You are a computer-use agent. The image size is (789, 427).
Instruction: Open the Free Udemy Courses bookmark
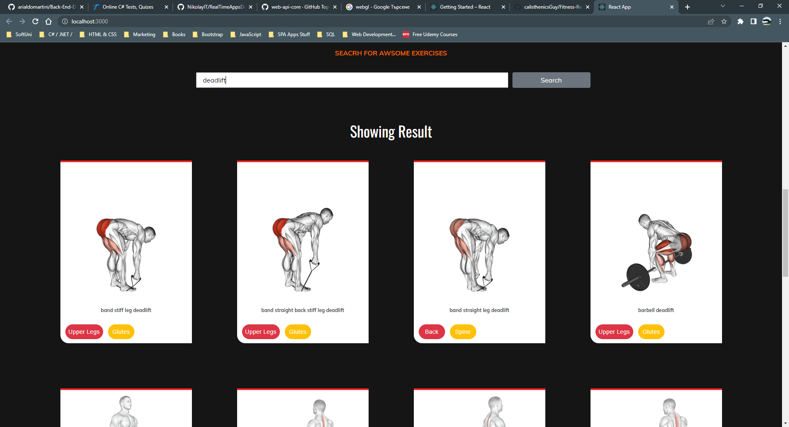(430, 34)
